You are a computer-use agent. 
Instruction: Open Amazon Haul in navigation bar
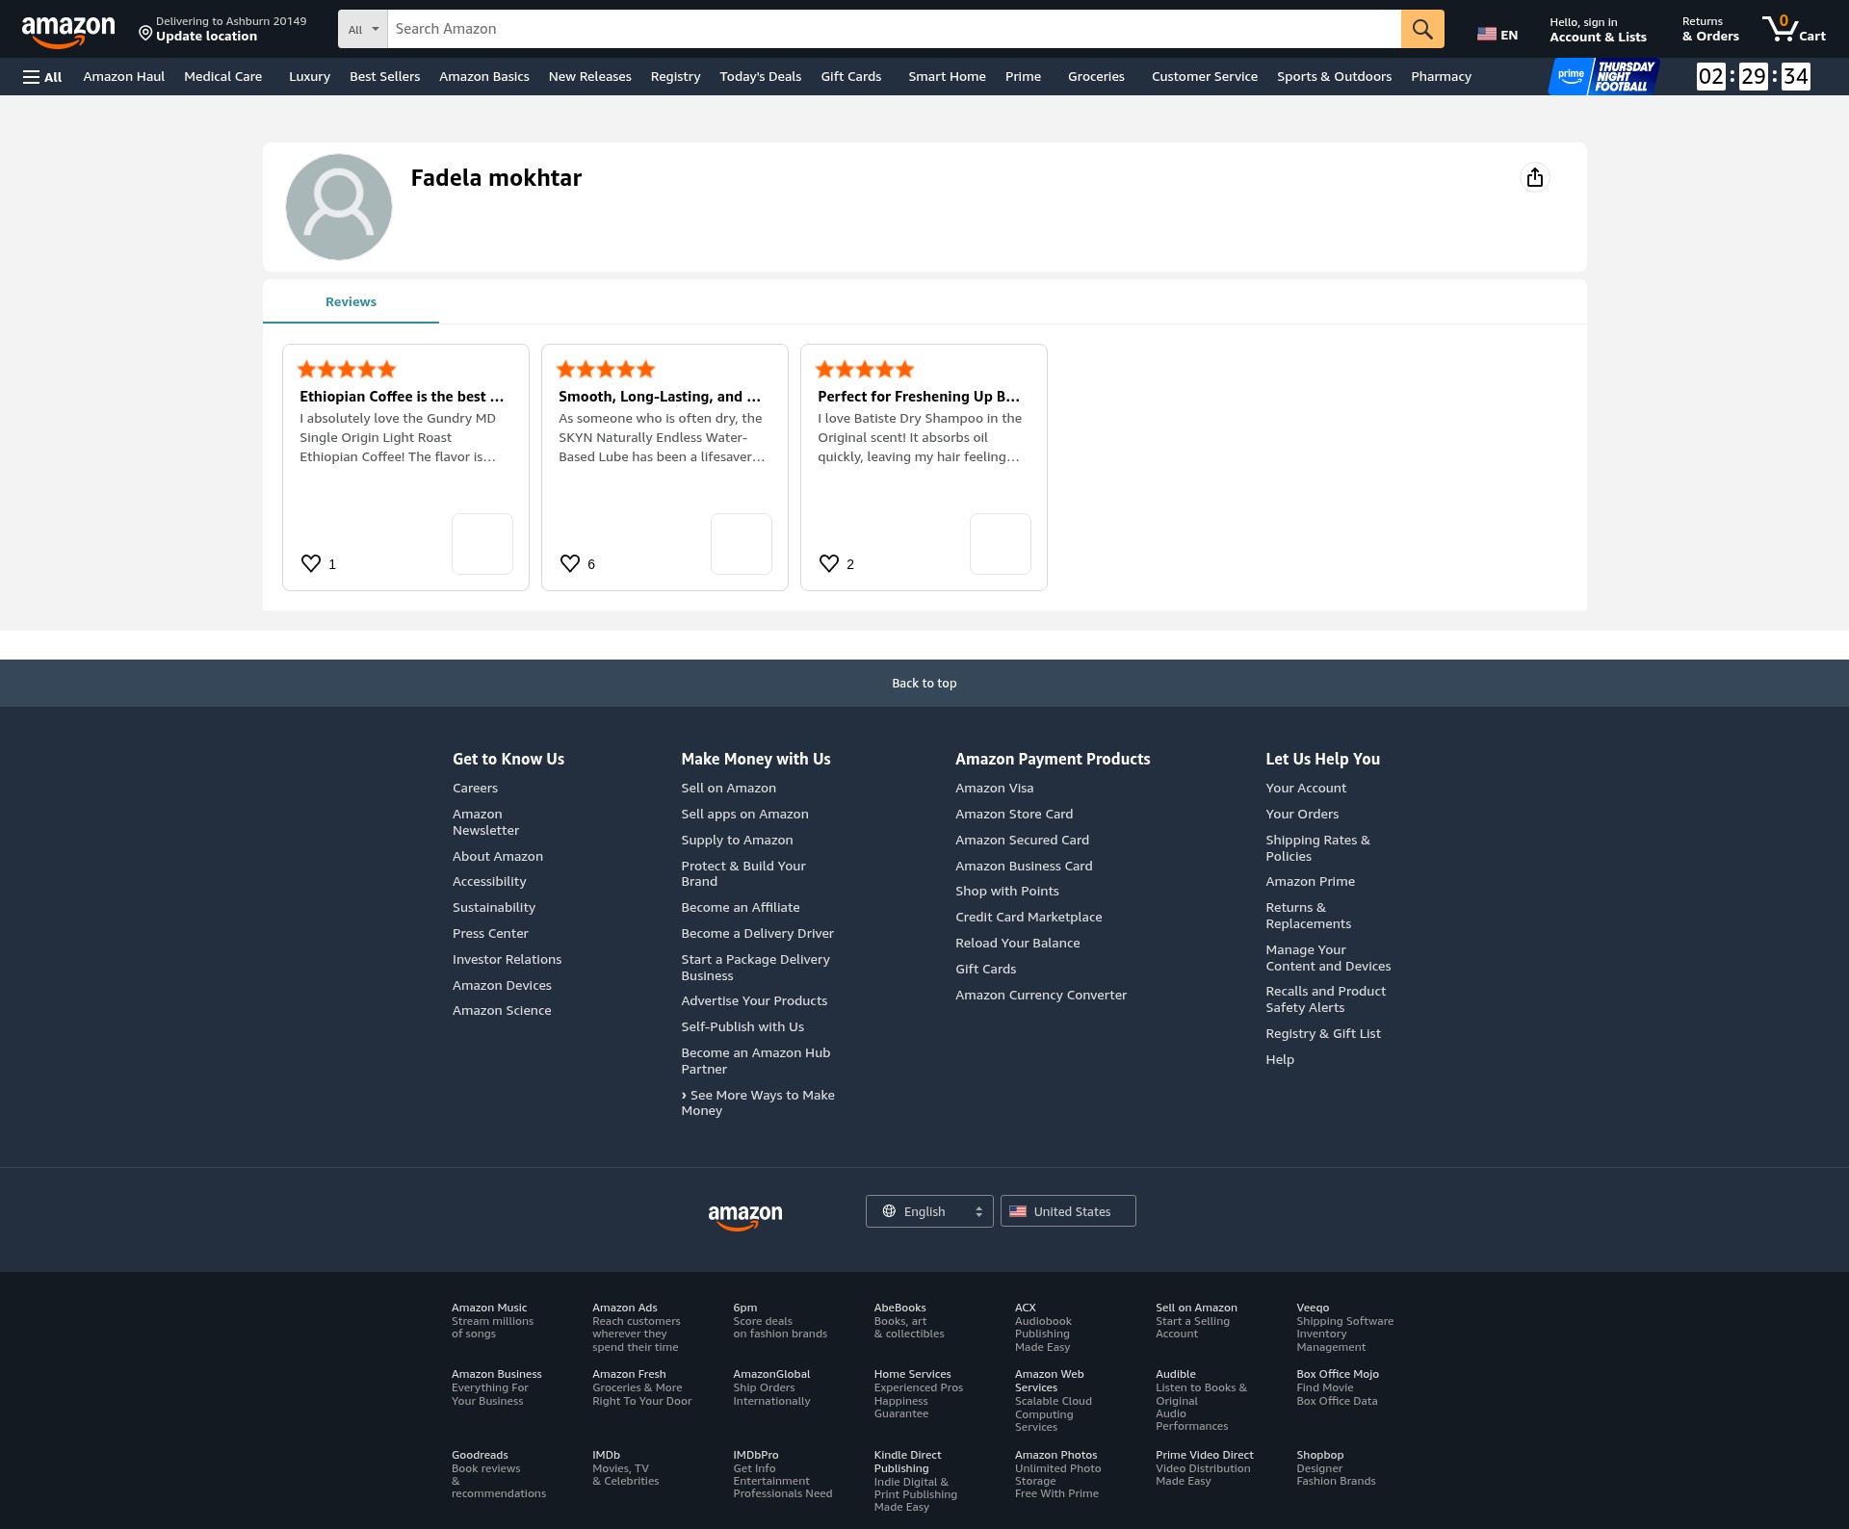coord(124,76)
